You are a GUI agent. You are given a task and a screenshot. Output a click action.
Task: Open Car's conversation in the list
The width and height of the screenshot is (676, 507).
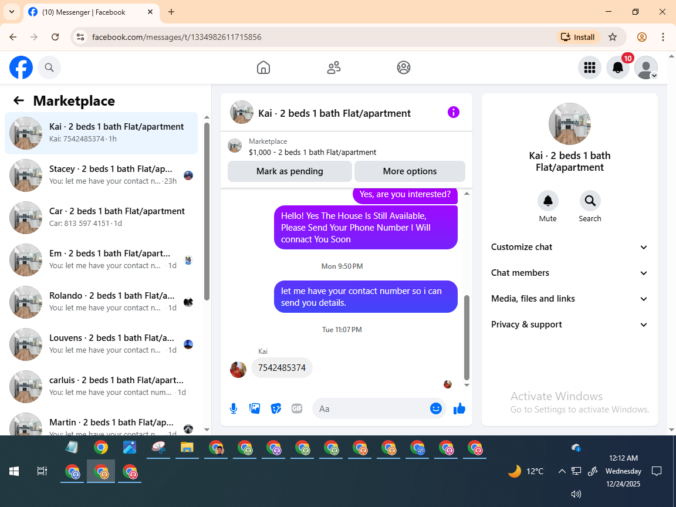102,218
